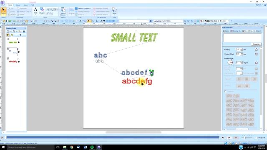
Task: Click the Send button in the ribbon
Action: [x=114, y=11]
